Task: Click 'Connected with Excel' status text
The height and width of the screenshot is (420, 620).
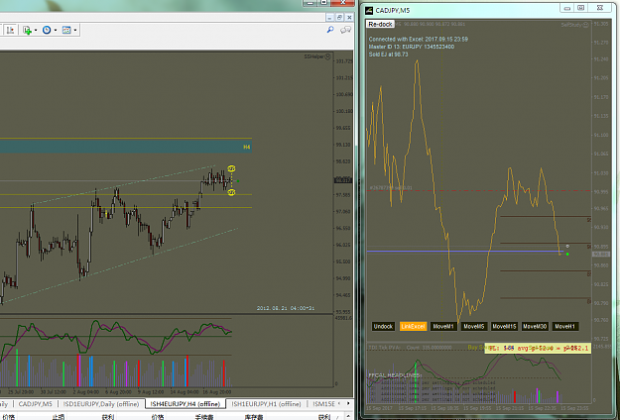Action: tap(419, 39)
